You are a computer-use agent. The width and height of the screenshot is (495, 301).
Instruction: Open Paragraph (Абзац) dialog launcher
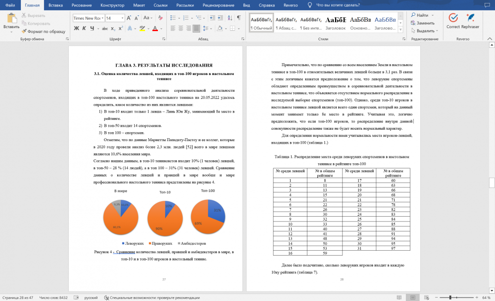pyautogui.click(x=243, y=39)
